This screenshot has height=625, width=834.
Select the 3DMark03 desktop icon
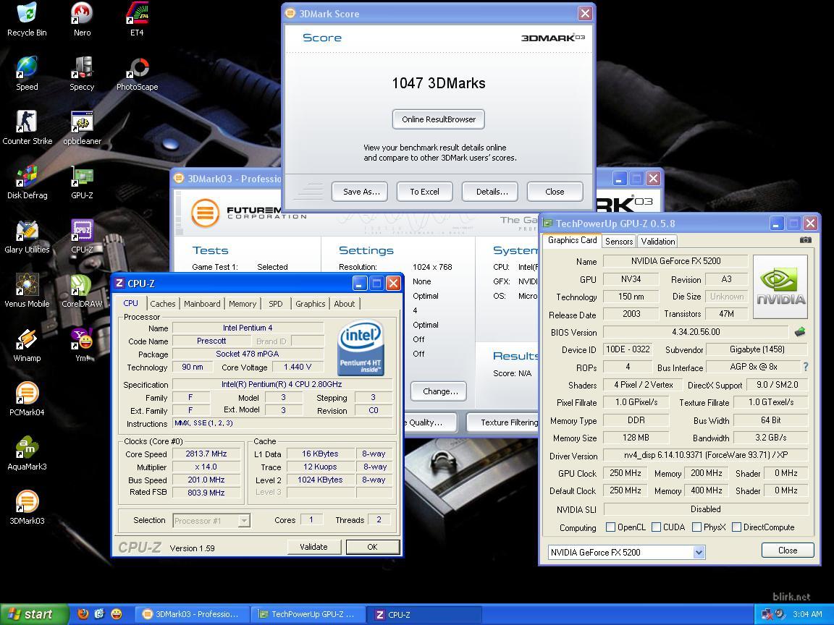point(27,508)
